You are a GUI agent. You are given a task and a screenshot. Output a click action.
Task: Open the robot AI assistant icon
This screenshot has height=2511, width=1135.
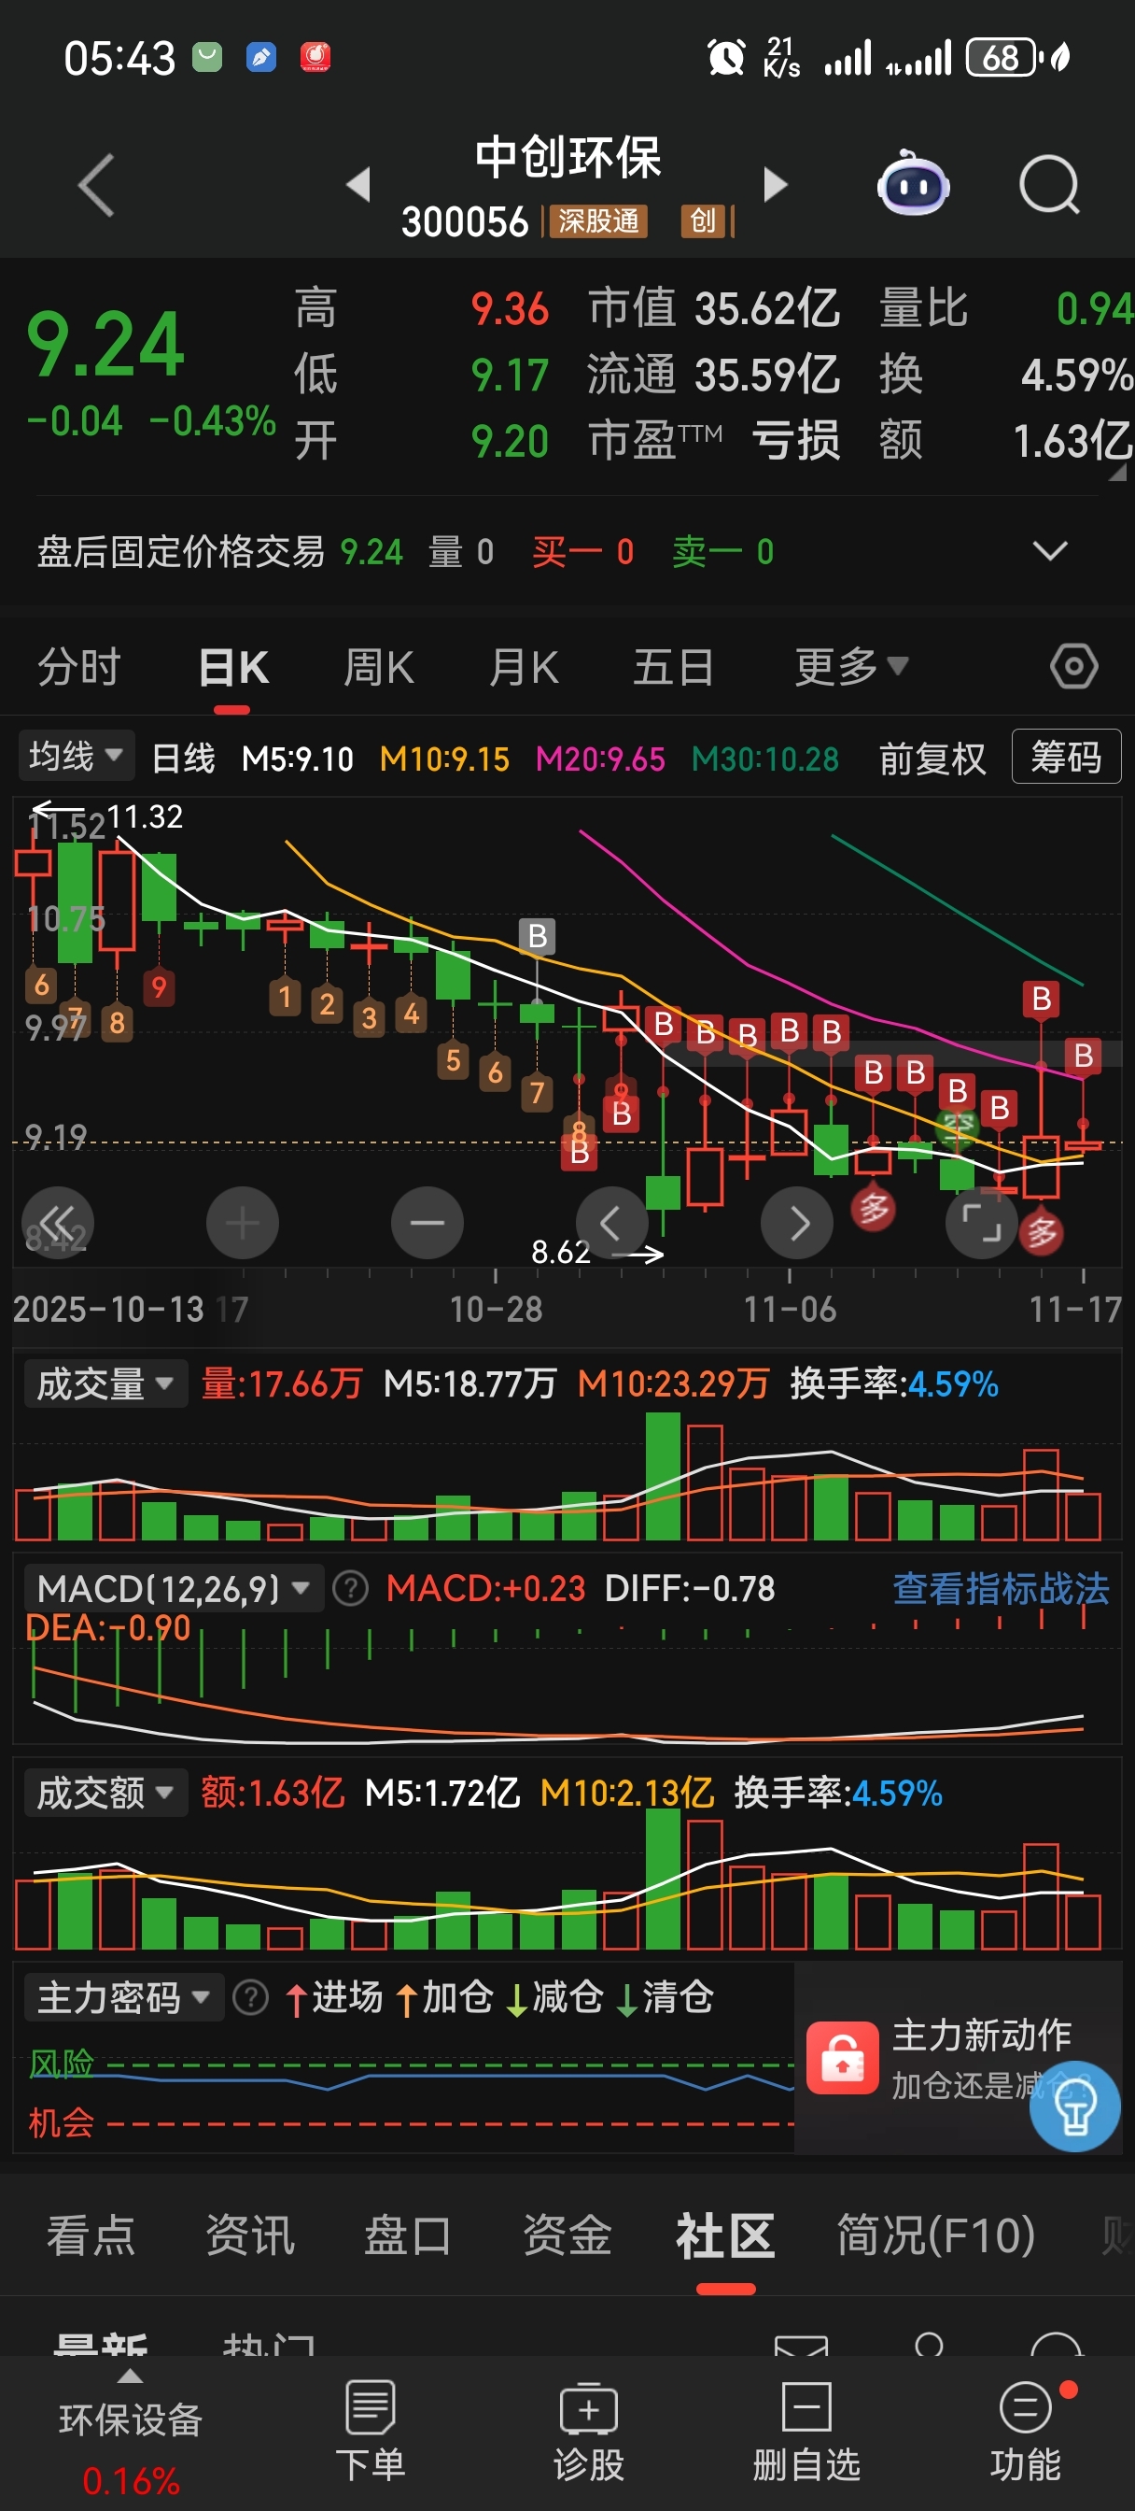[913, 182]
